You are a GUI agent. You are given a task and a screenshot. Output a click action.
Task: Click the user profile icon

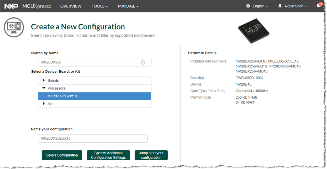point(280,6)
